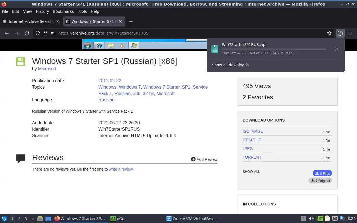Viewport: 357px width, 223px height.
Task: Click the 7 Original download button
Action: point(320,181)
